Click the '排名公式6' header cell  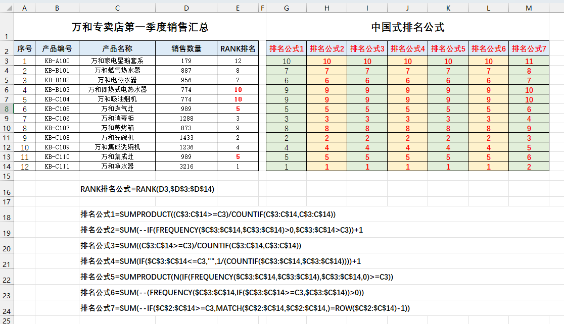tap(489, 48)
